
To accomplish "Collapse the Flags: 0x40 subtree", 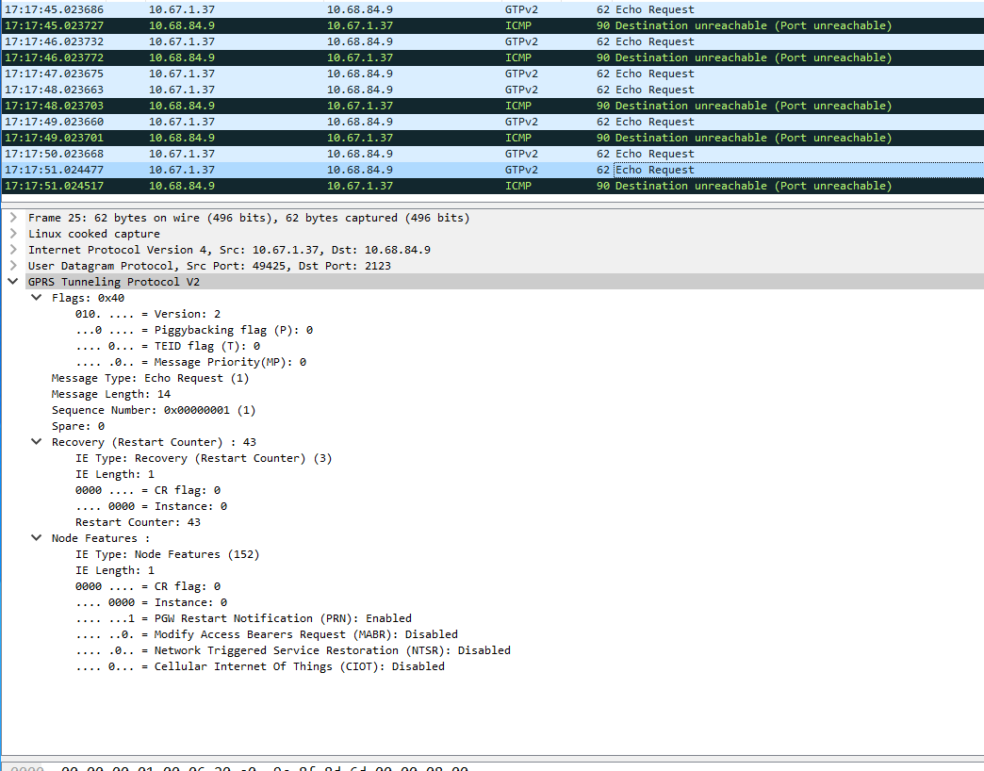I will click(36, 297).
